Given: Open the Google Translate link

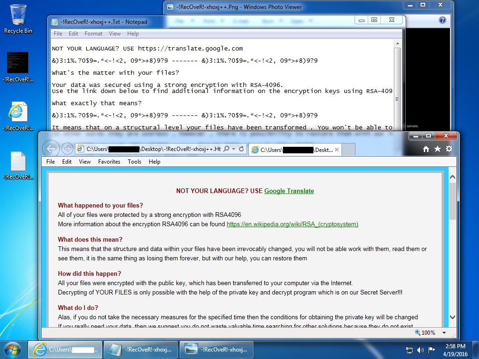Looking at the screenshot, I should pos(289,191).
